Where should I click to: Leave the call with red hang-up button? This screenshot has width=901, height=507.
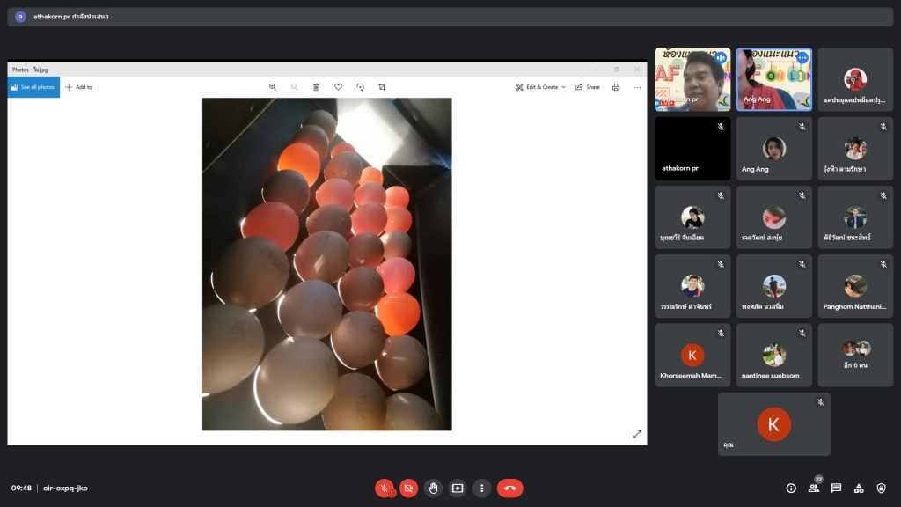pyautogui.click(x=509, y=488)
